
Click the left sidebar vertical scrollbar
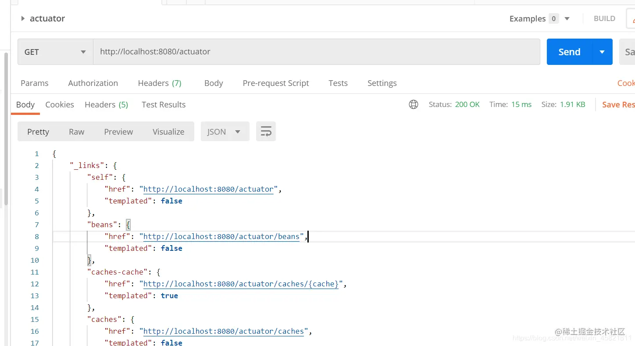[x=6, y=129]
